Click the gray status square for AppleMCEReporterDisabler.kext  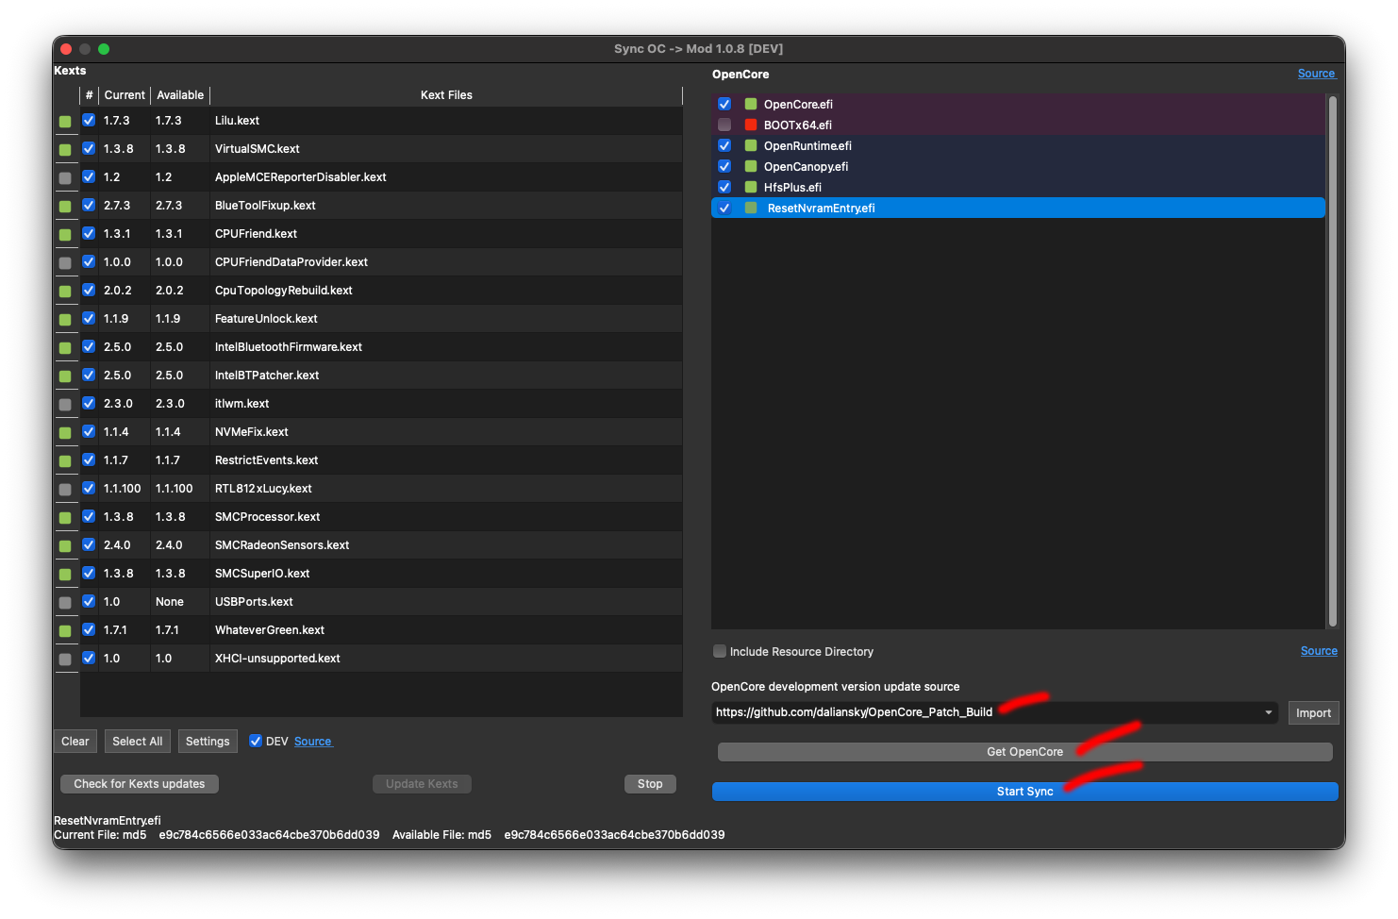click(65, 178)
